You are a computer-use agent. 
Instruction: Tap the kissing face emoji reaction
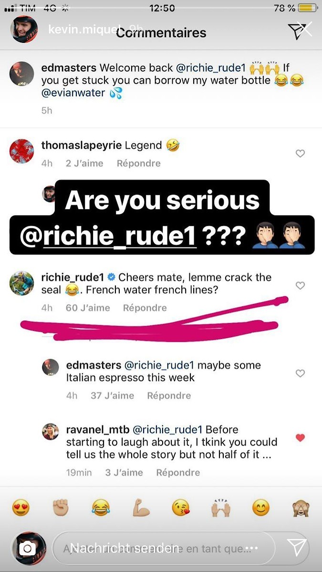click(181, 508)
